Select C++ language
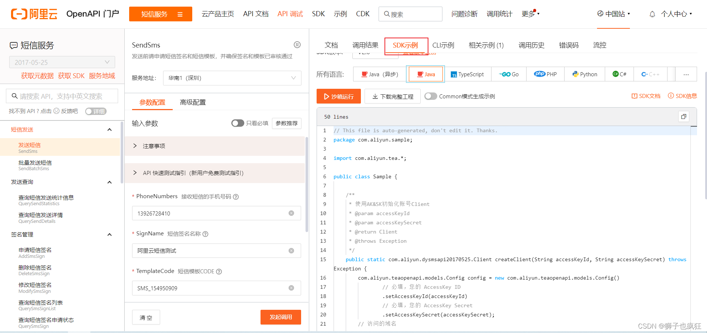The image size is (707, 333). click(650, 74)
